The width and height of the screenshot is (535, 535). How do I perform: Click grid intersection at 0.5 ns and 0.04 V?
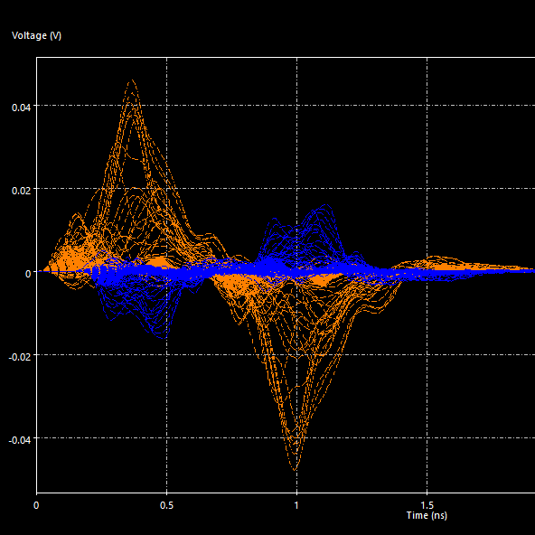click(167, 106)
